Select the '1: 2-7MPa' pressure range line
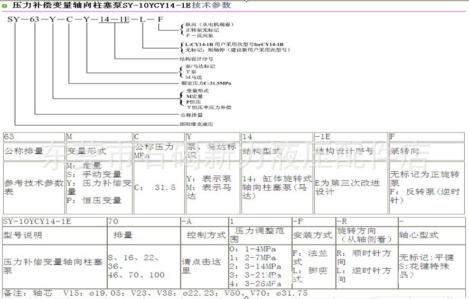Screen dimensions: 469x299 coord(253,258)
